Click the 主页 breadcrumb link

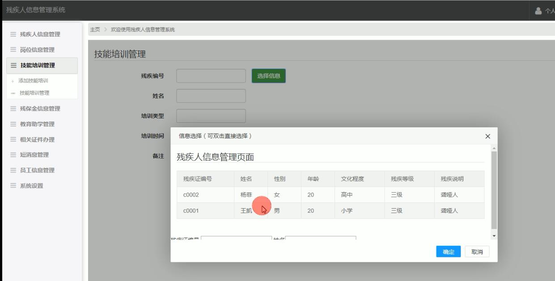tap(94, 29)
